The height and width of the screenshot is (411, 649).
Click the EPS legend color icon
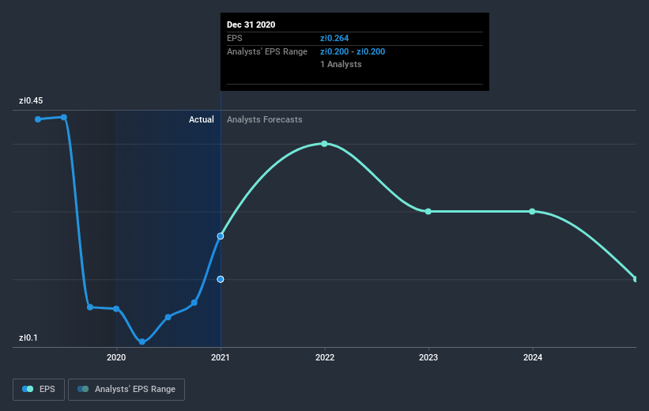pyautogui.click(x=28, y=389)
